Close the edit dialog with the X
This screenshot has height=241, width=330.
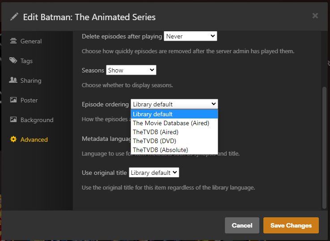(x=315, y=16)
